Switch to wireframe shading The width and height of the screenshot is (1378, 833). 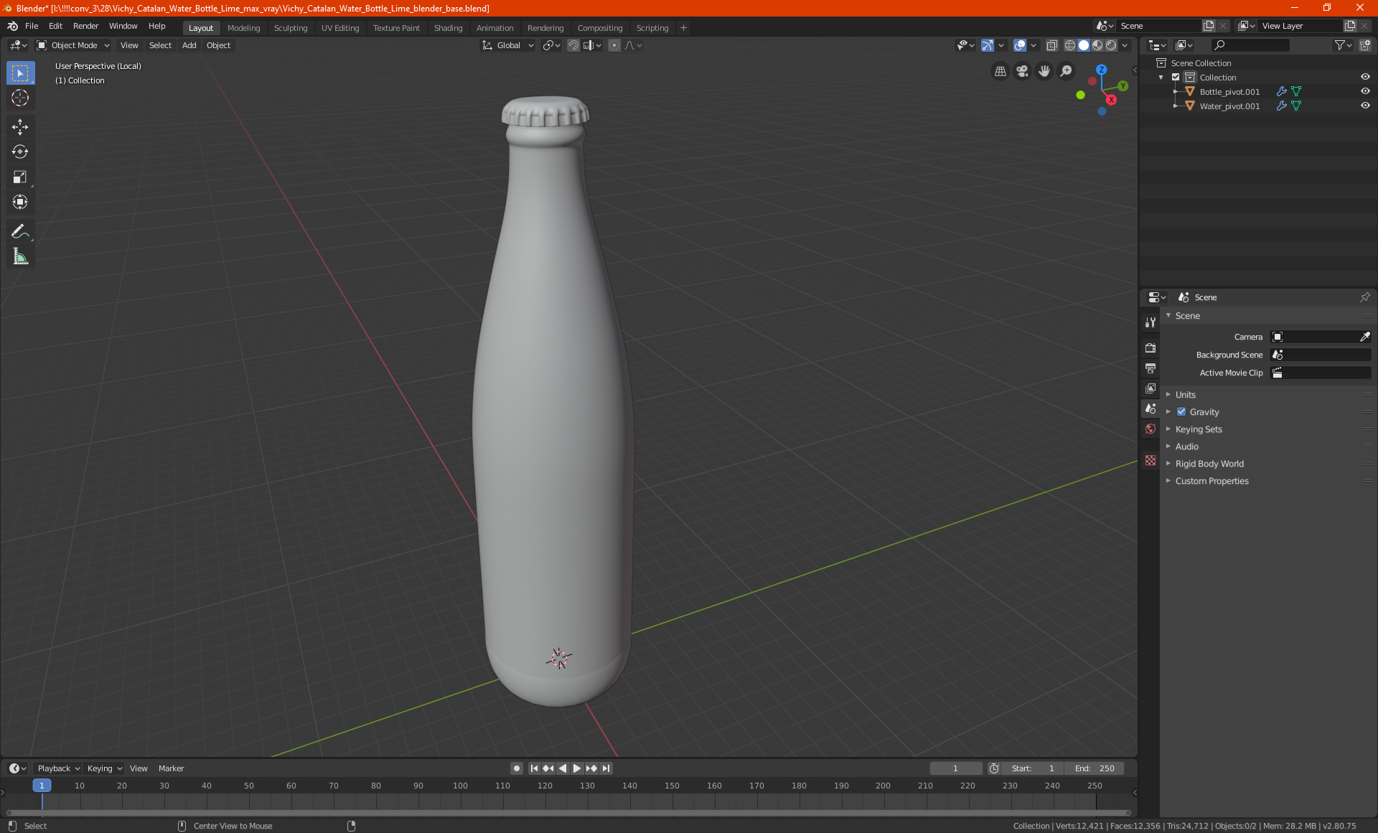(x=1070, y=45)
